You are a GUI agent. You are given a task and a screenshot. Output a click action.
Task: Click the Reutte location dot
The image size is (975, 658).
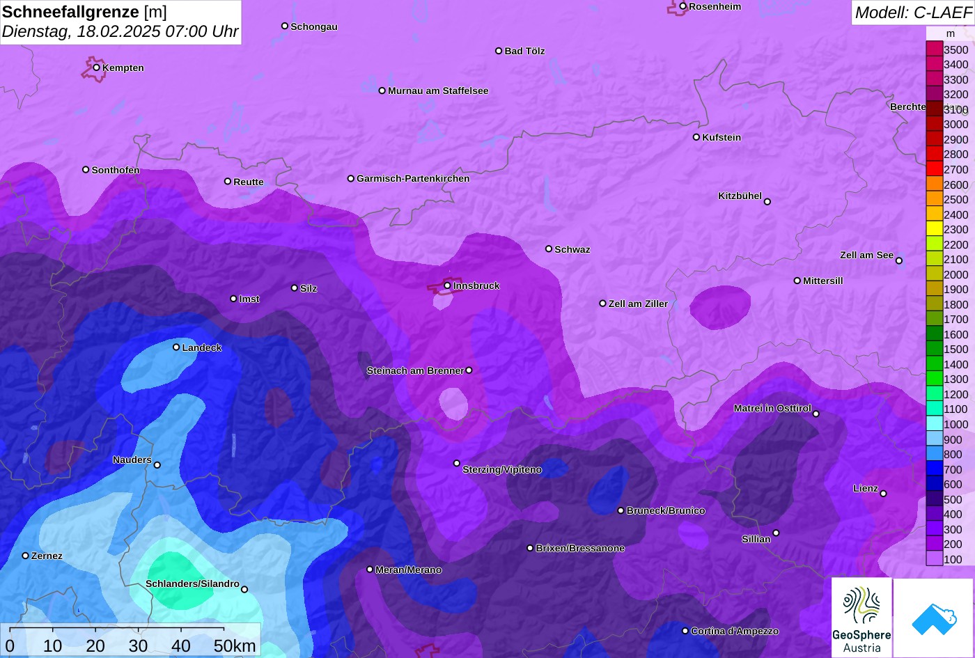(x=228, y=182)
